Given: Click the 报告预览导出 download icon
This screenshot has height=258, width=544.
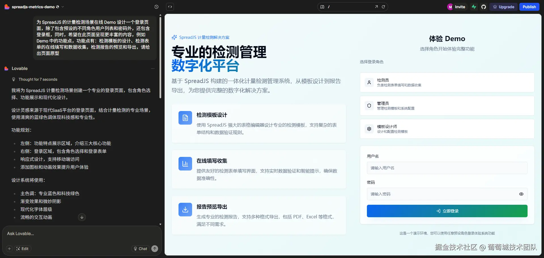Looking at the screenshot, I should [x=185, y=210].
